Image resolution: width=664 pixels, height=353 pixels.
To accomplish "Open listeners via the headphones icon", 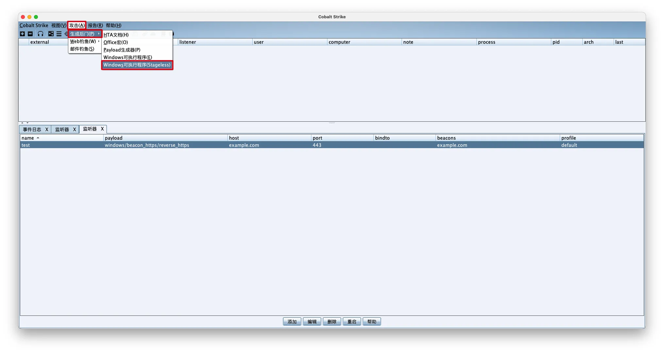I will point(41,34).
